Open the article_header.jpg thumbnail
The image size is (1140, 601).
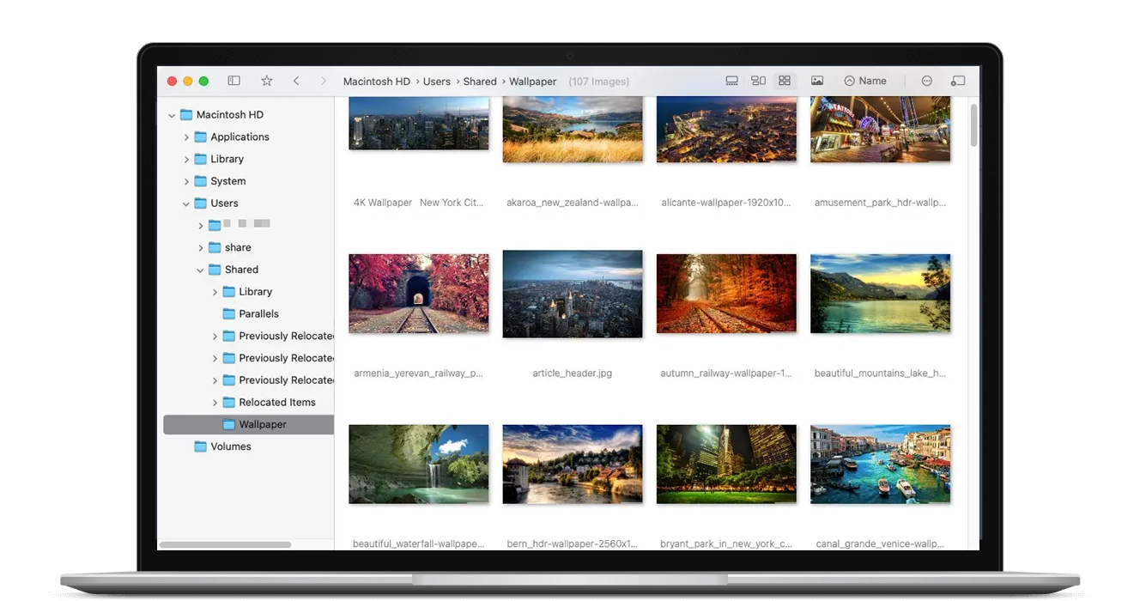[x=572, y=293]
